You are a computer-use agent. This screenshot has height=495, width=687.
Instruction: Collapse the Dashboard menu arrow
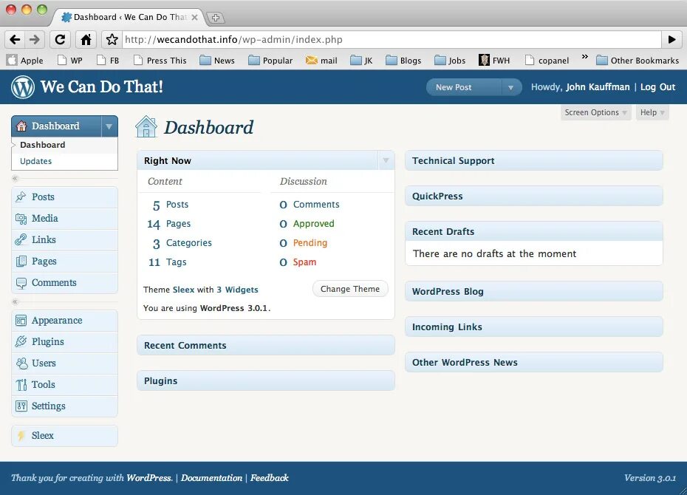click(x=109, y=126)
